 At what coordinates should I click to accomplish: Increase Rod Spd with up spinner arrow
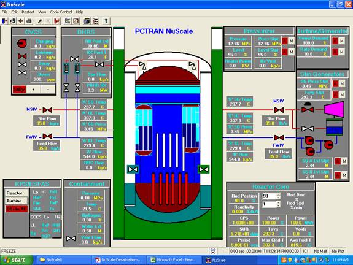(279, 202)
